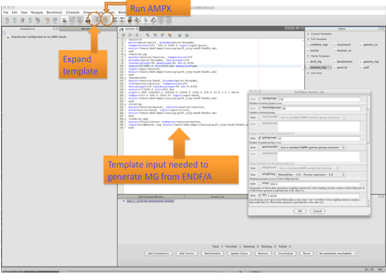Enable Use checkbox for tmax
The width and height of the screenshot is (386, 280).
tap(259, 184)
